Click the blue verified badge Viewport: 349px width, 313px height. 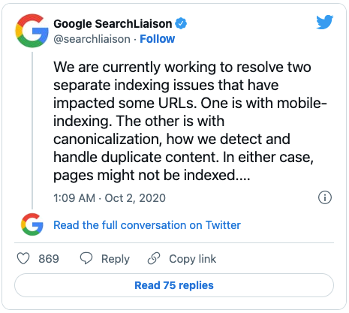(181, 24)
